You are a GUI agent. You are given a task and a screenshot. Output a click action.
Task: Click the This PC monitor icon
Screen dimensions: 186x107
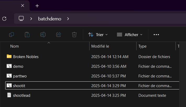[21, 19]
